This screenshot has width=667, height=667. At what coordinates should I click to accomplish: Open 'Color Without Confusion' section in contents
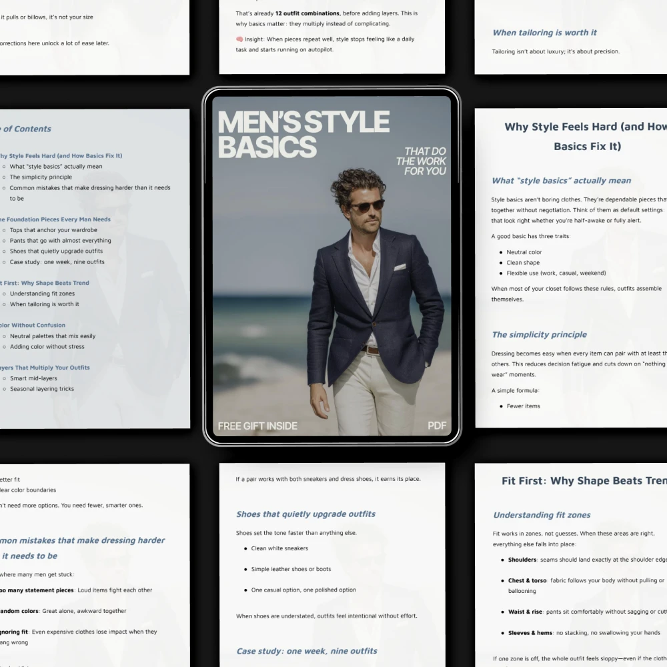[33, 325]
